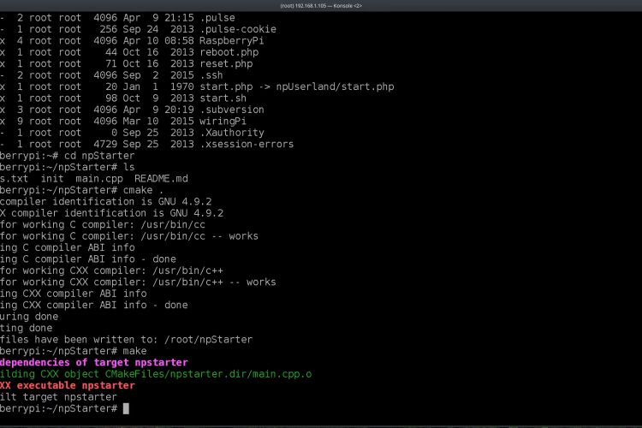Viewport: 642px width, 428px height.
Task: Click the Konsole window title text
Action: point(321,6)
